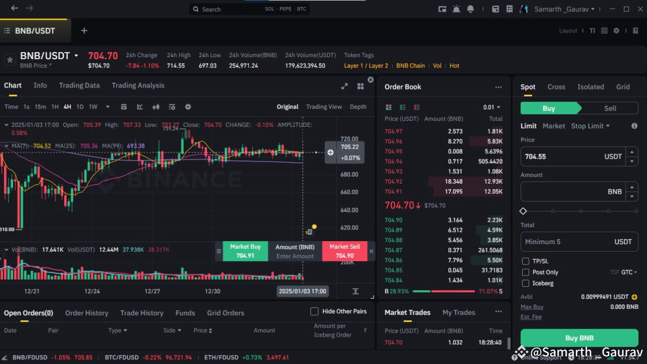Viewport: 647px width, 364px height.
Task: Add a new pair tab with the plus icon
Action: pyautogui.click(x=84, y=30)
